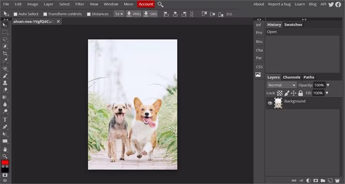
Task: Hide the Background layer with eye icon
Action: pyautogui.click(x=270, y=103)
